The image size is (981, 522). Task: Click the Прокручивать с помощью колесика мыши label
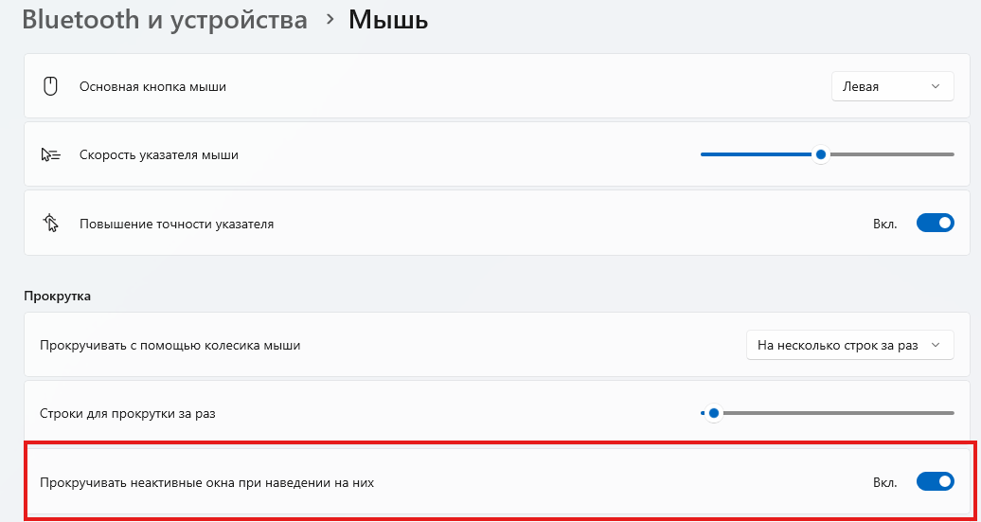[170, 345]
